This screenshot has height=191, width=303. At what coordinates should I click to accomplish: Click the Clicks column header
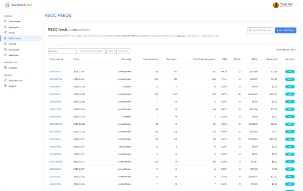click(237, 59)
